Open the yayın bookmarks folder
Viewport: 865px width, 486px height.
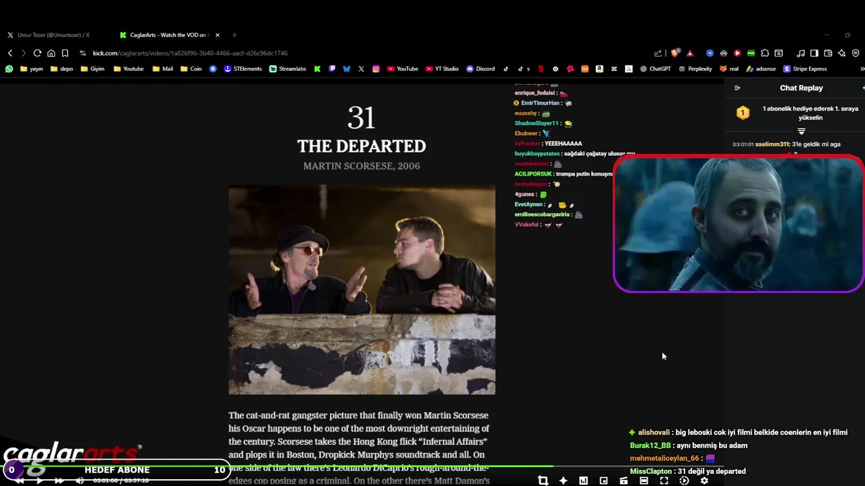pos(32,69)
